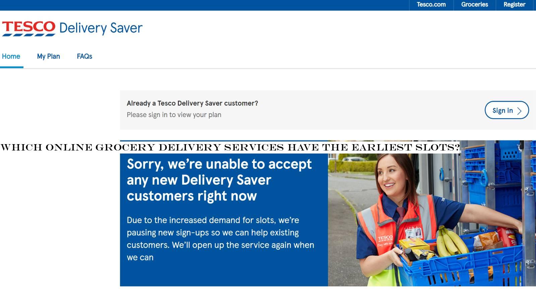The width and height of the screenshot is (536, 301).
Task: Click the 'Already a Tesco Delivery Saver customer?' text
Action: click(x=192, y=103)
